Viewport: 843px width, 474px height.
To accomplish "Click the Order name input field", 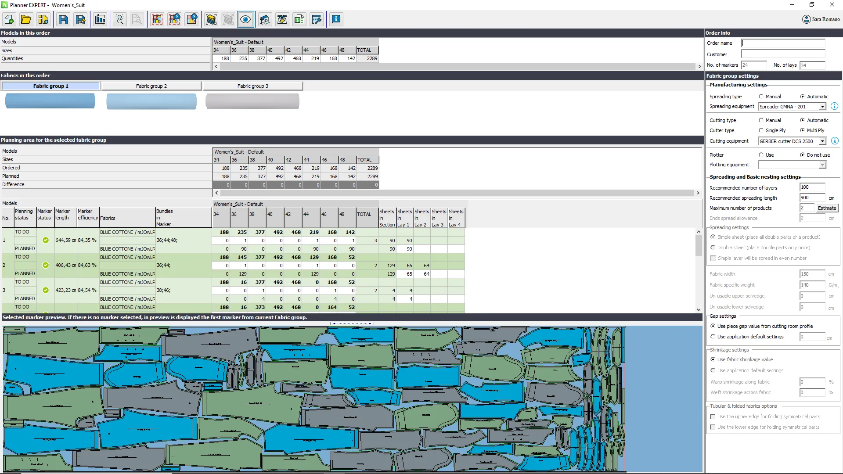I will pos(783,43).
